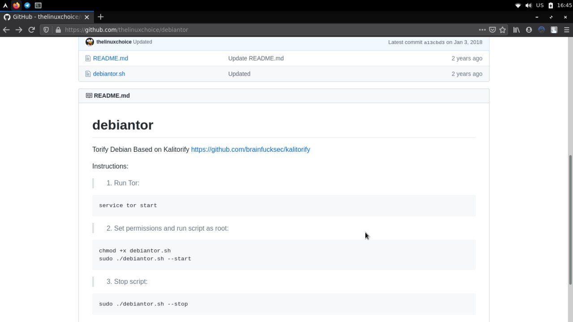573x322 pixels.
Task: Click the file icon beside README.md
Action: coord(88,58)
